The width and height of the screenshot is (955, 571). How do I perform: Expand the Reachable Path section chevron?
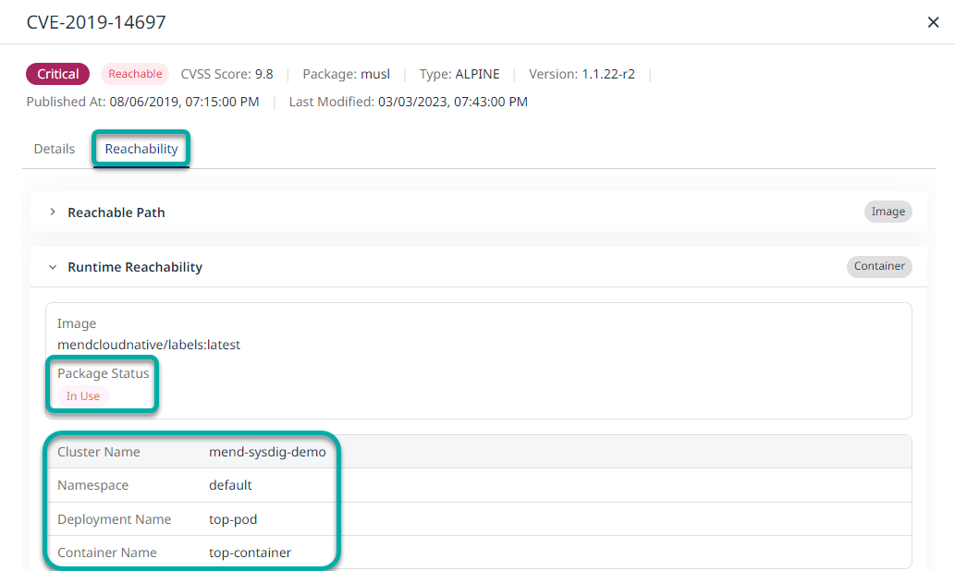[53, 213]
